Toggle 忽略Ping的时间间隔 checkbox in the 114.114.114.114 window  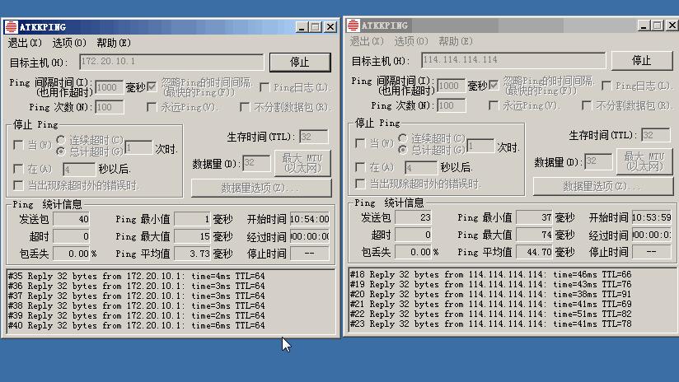[494, 86]
